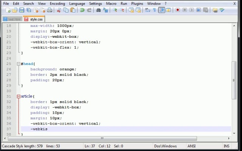Open the Run menu
Screen dimensions: 242x151
pos(124,3)
